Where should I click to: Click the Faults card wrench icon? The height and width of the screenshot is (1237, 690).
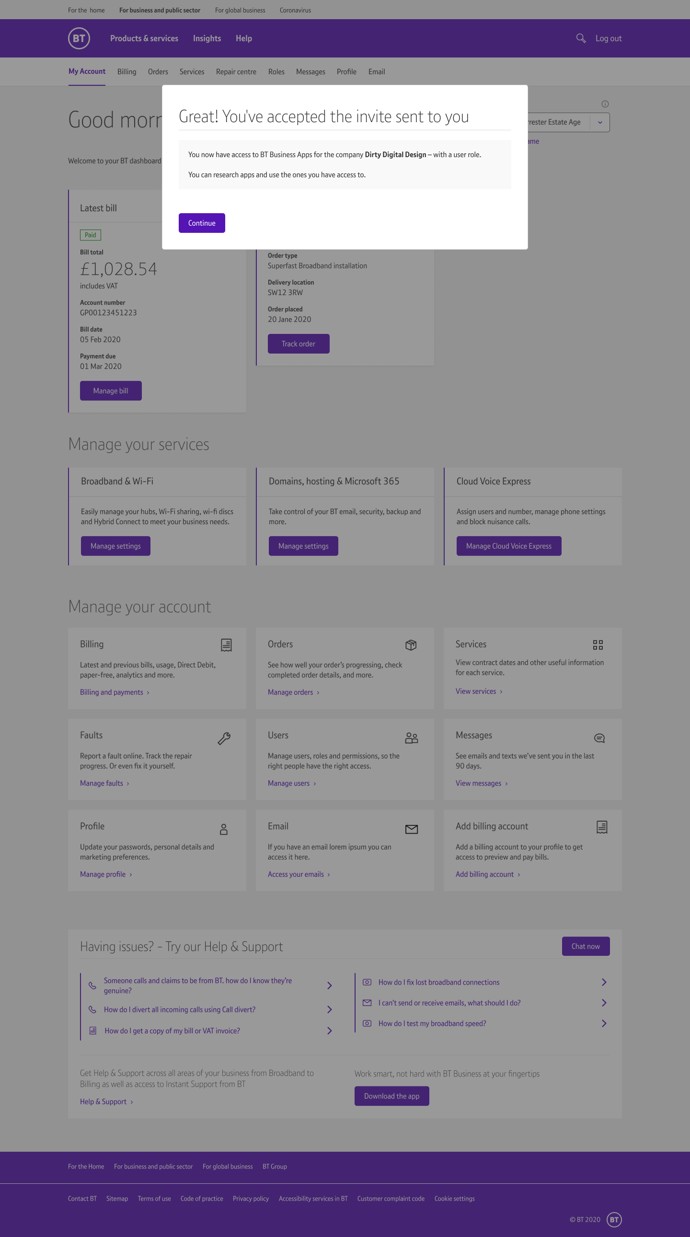224,738
